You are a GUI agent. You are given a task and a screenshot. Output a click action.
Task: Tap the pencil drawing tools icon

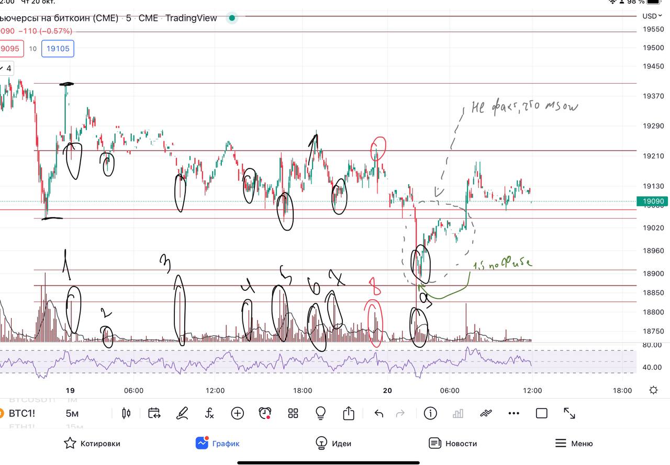pyautogui.click(x=182, y=413)
